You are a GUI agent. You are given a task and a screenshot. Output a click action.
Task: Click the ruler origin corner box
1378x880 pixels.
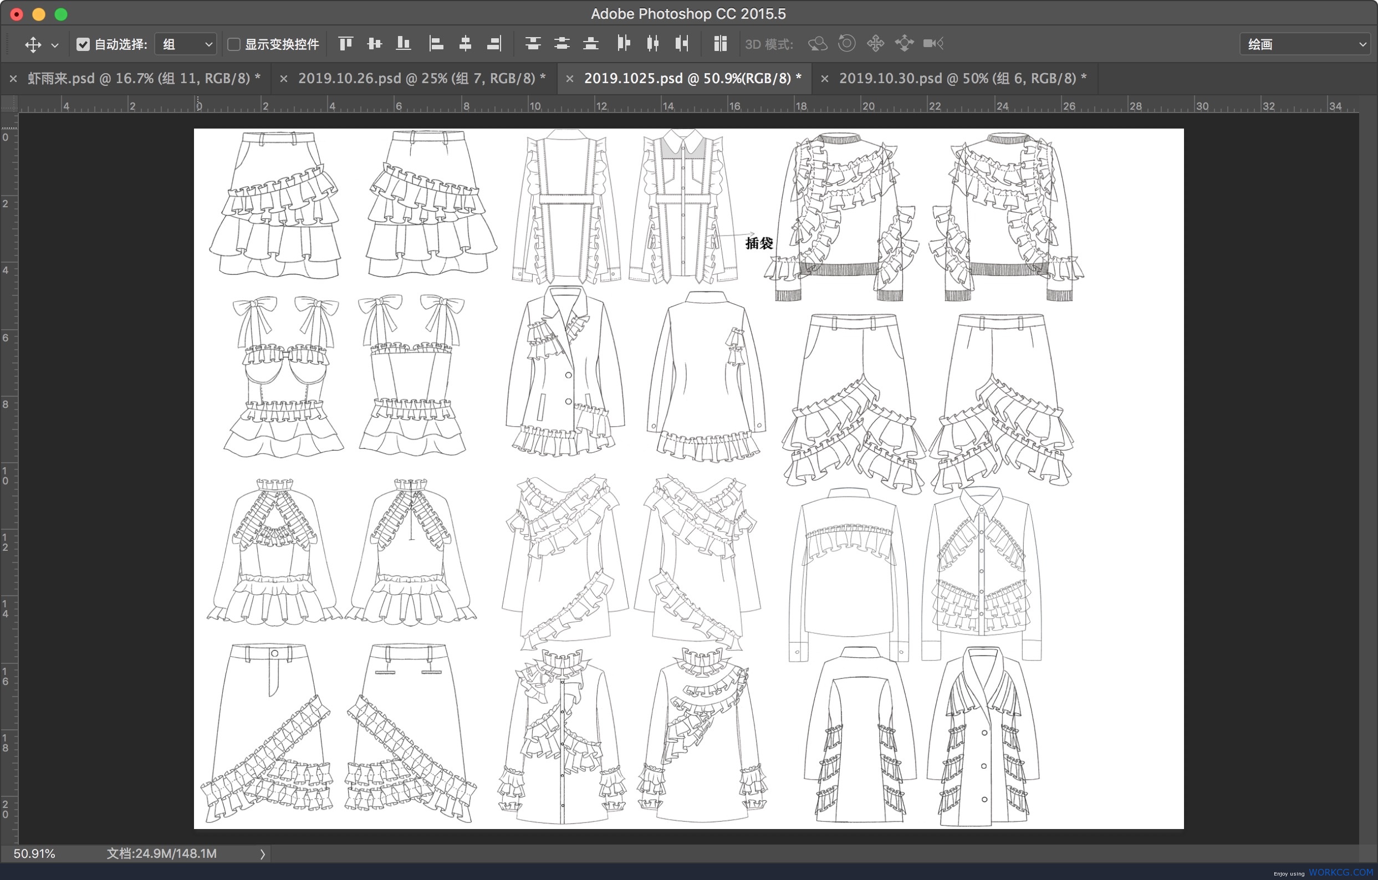(x=9, y=104)
